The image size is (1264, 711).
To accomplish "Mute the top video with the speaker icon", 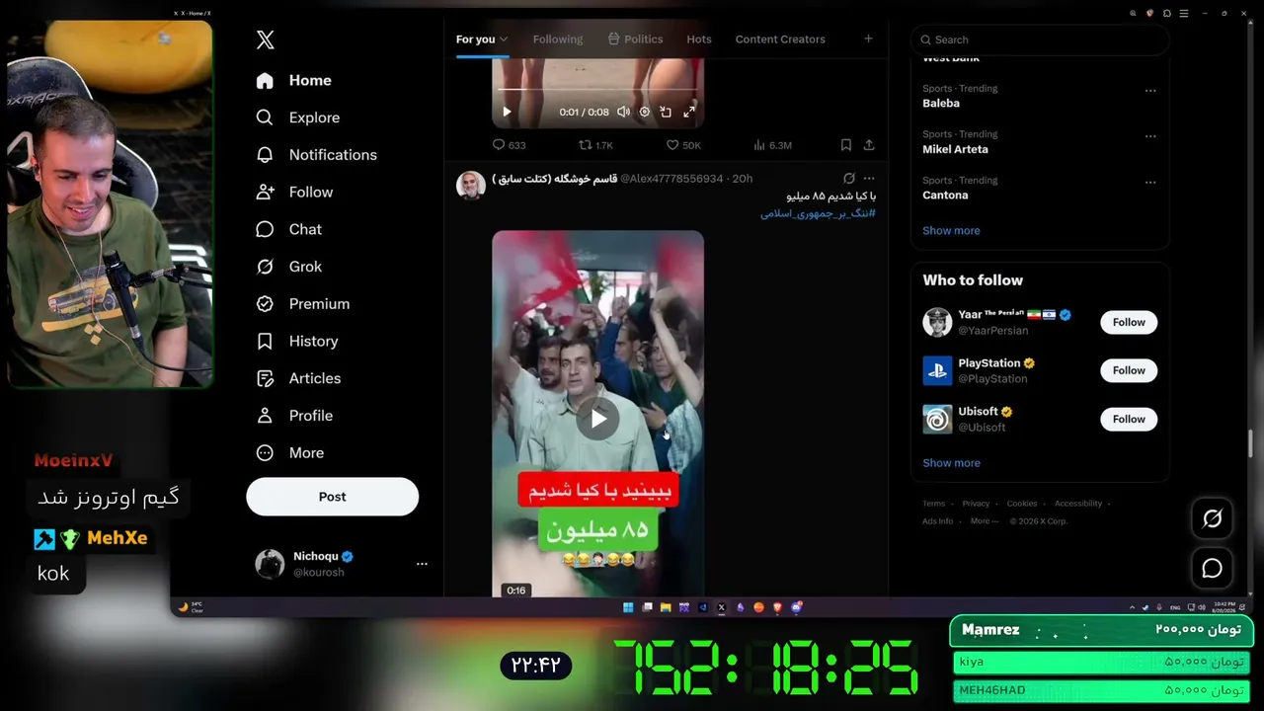I will (623, 112).
